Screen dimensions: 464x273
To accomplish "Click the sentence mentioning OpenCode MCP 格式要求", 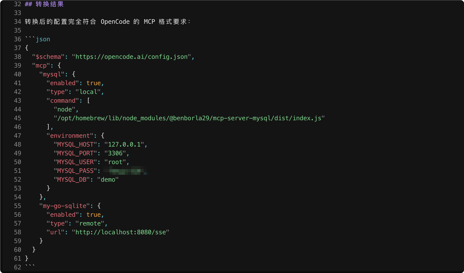I will point(108,22).
